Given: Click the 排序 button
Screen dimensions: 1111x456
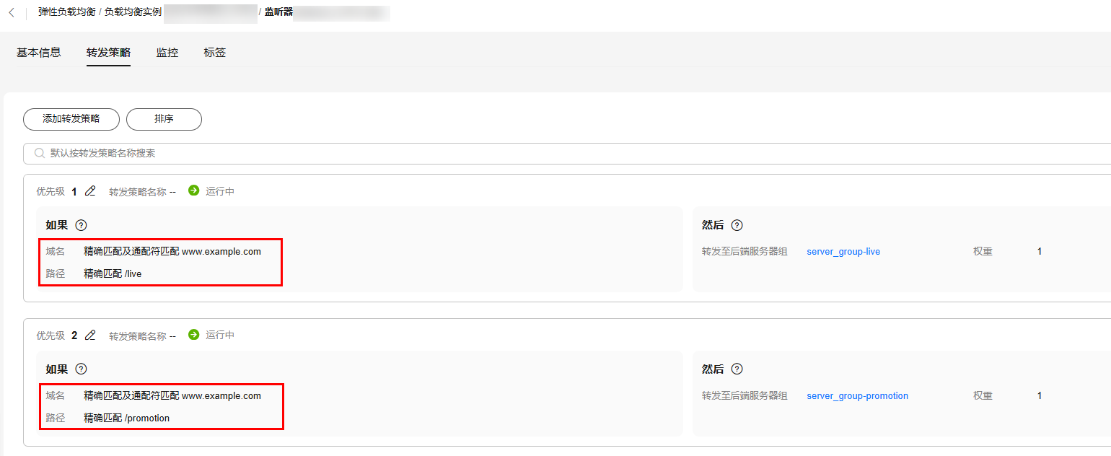Looking at the screenshot, I should [x=164, y=119].
